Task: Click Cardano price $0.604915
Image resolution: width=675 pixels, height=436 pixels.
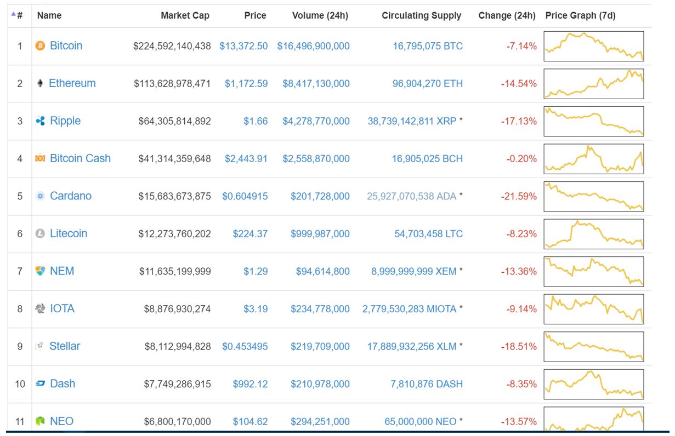Action: [x=245, y=196]
